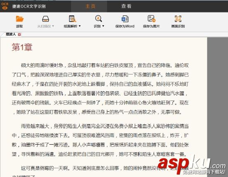Click the 保存为图片 image export icon
The width and height of the screenshot is (228, 177).
(x=151, y=19)
